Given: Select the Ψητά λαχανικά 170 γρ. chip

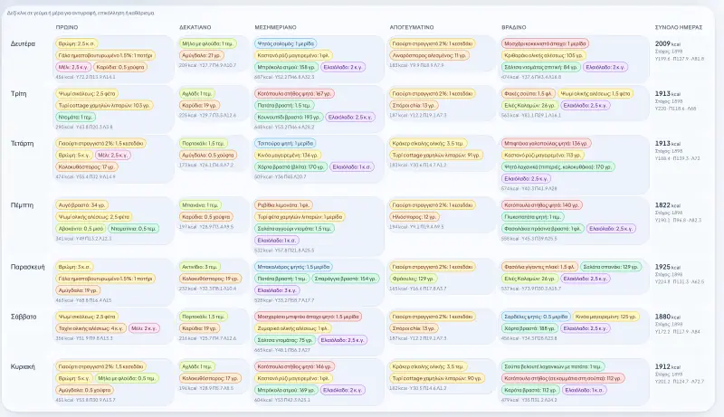Looking at the screenshot, I should pyautogui.click(x=557, y=167).
